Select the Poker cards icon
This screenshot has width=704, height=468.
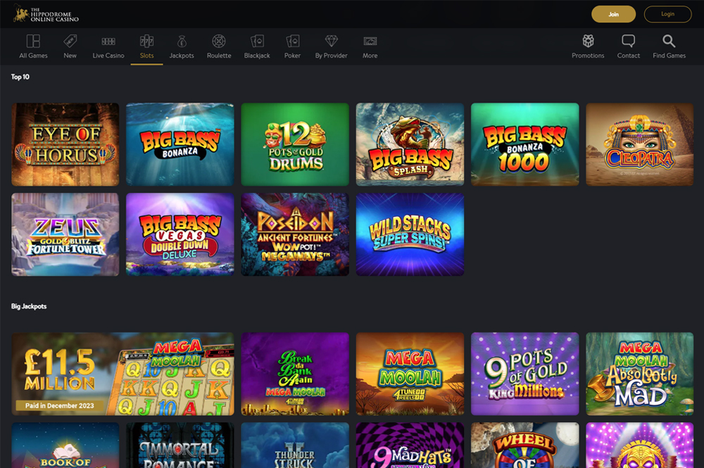pos(292,42)
